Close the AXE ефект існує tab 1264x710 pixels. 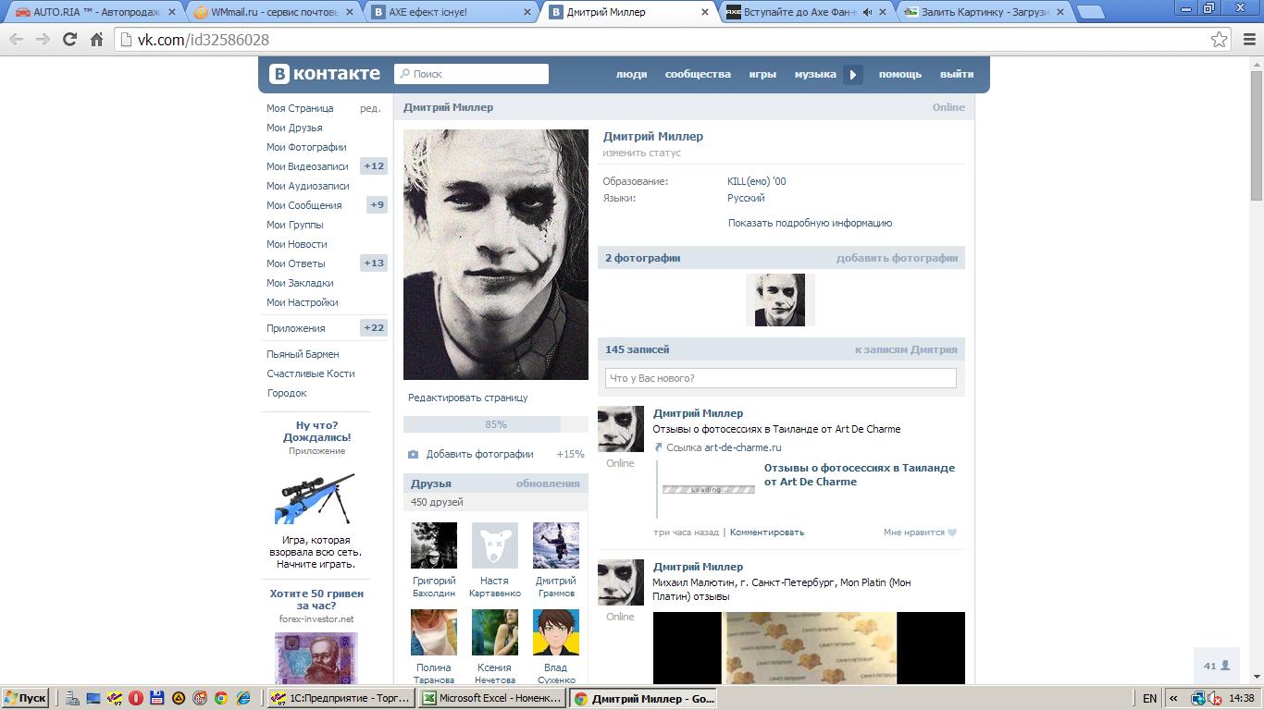(528, 12)
